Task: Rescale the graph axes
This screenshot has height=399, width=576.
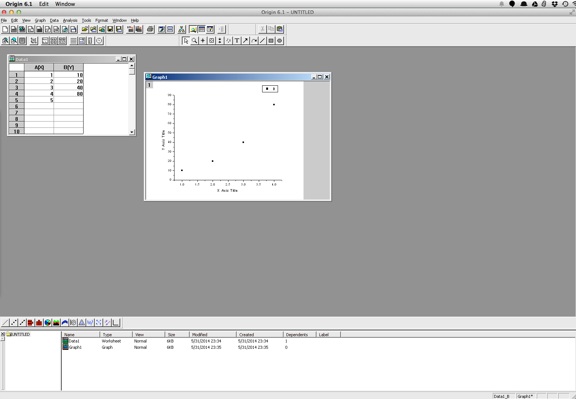Action: tap(34, 41)
